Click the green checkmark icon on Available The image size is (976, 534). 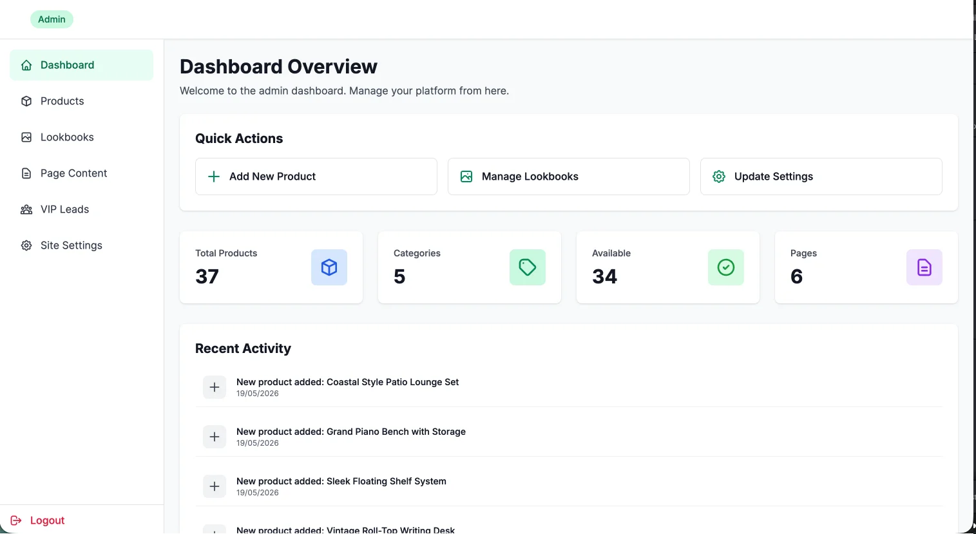(726, 267)
